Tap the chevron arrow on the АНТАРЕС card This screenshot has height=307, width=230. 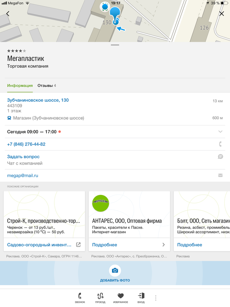point(164,244)
